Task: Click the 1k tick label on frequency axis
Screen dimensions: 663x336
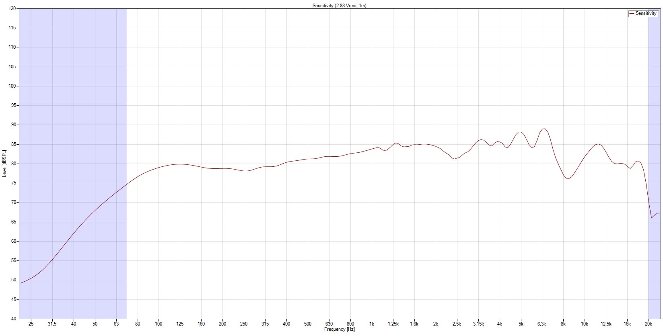Action: [x=372, y=324]
